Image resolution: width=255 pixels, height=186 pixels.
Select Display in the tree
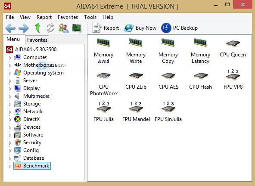coord(31,88)
